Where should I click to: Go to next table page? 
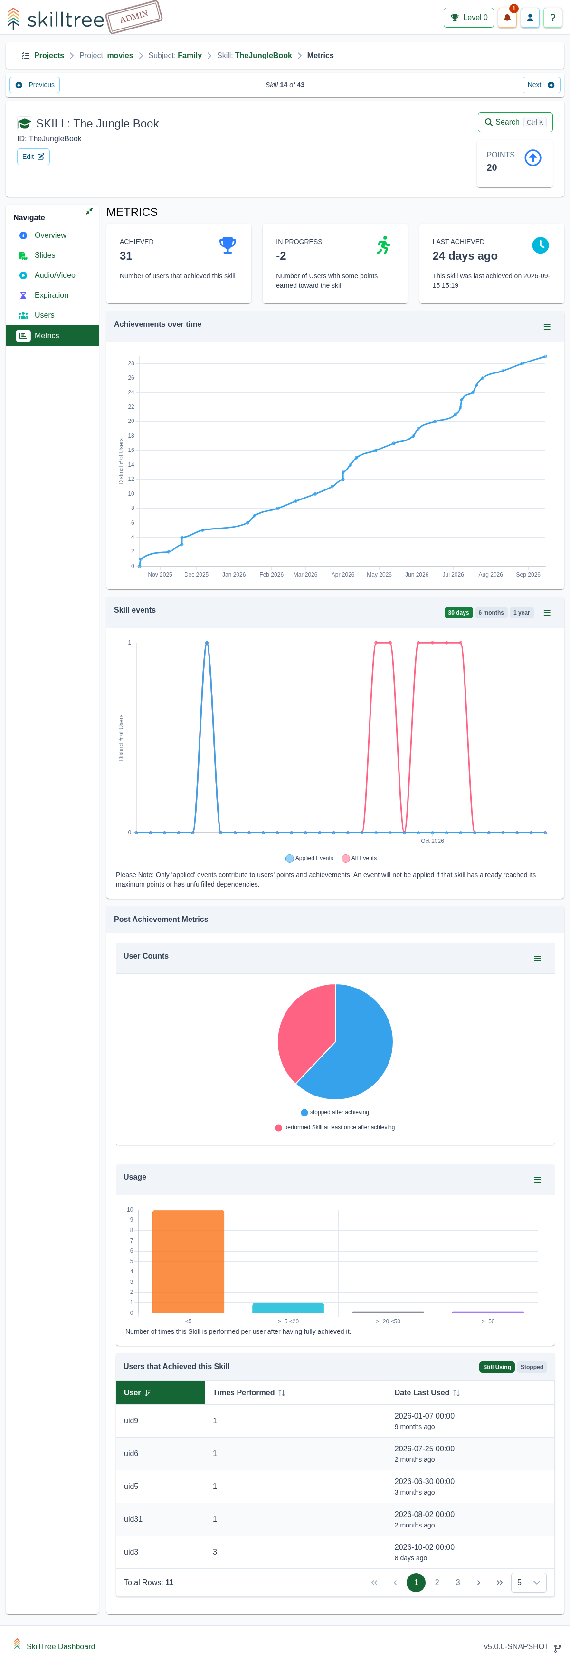point(478,1583)
